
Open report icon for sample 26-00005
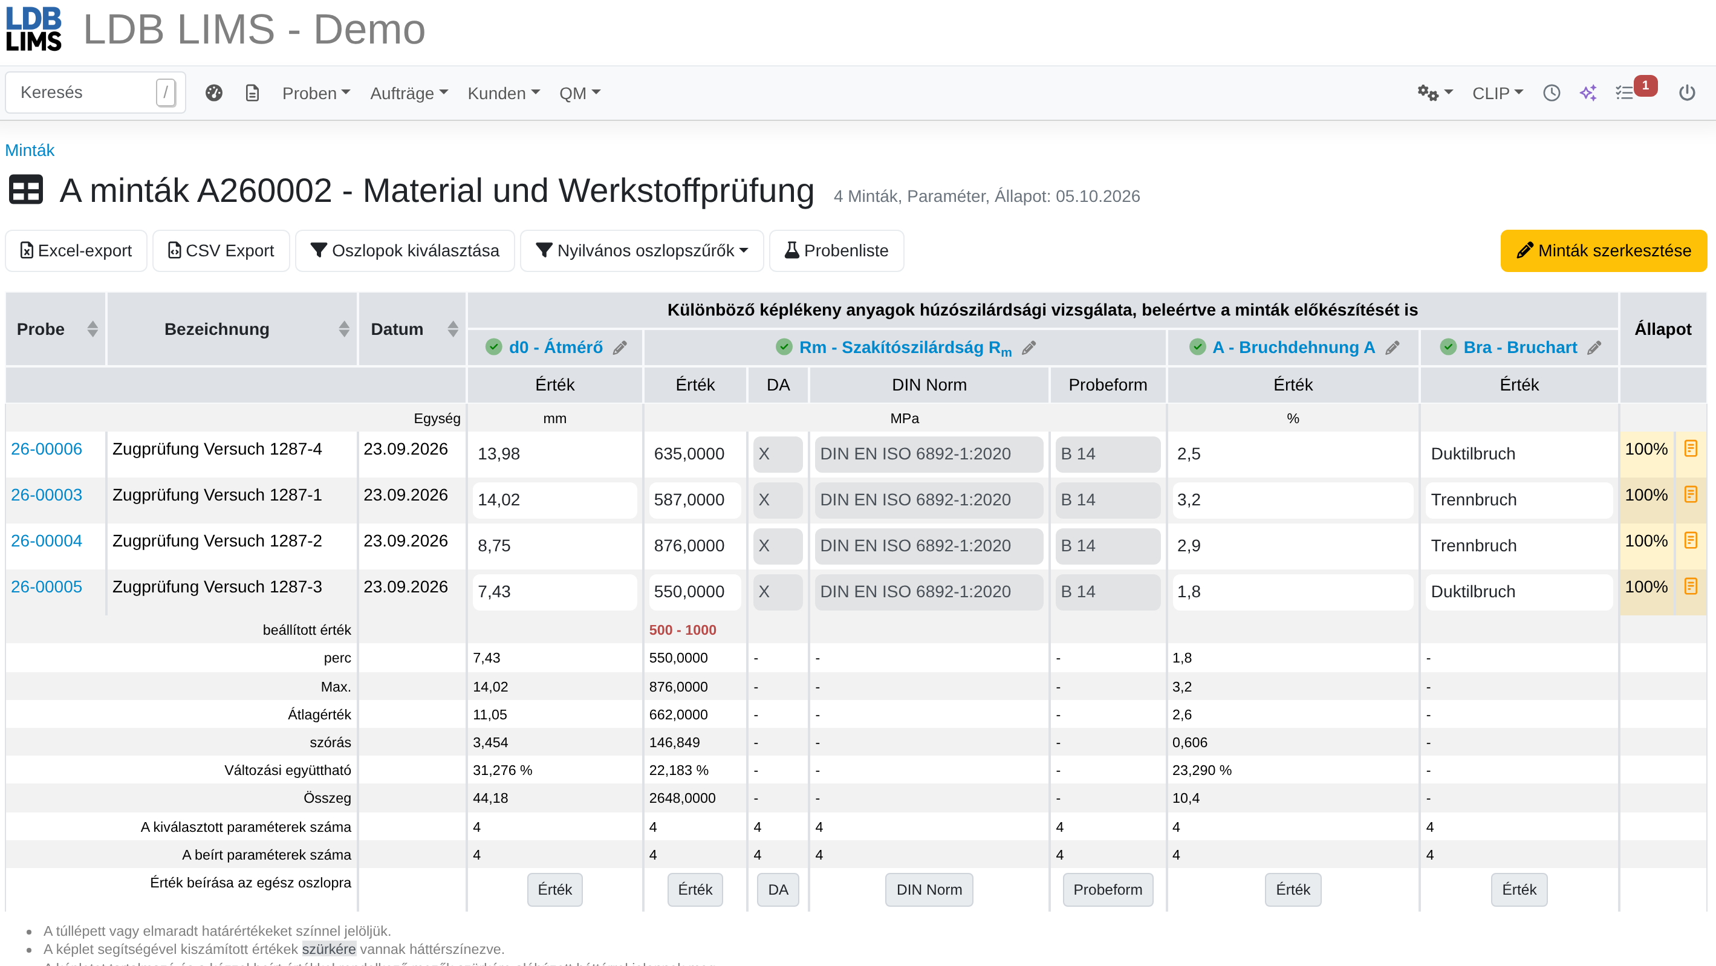click(1691, 587)
